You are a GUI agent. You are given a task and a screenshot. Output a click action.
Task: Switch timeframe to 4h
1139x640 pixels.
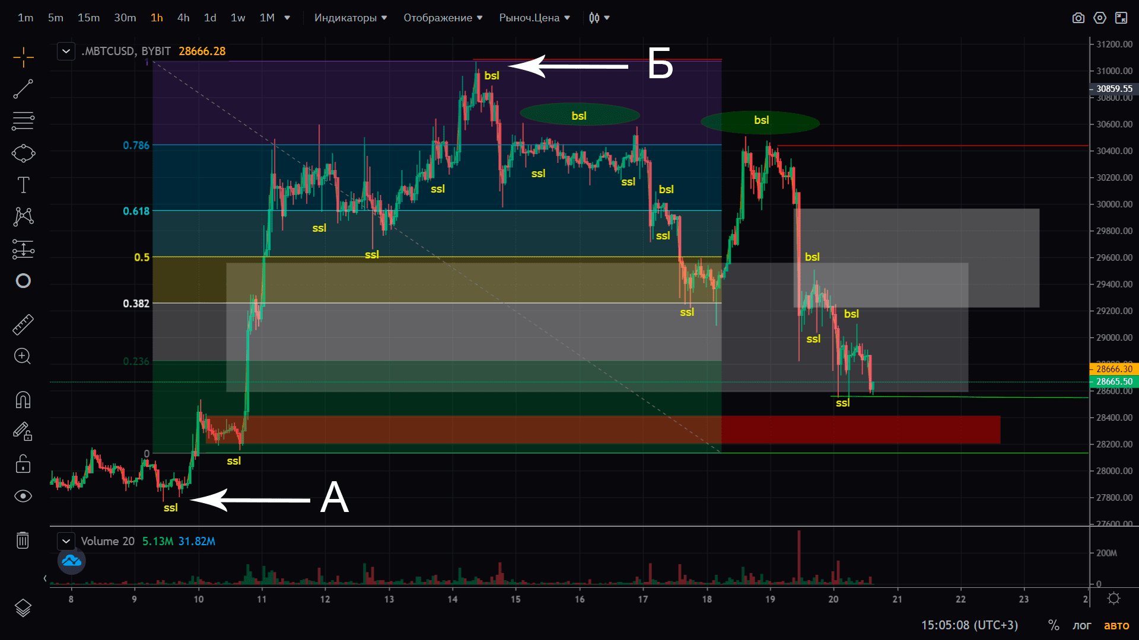point(183,18)
